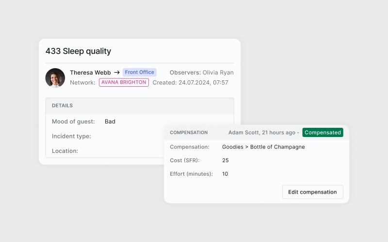
Task: Click the observer name Olivia Ryan
Action: [x=218, y=73]
